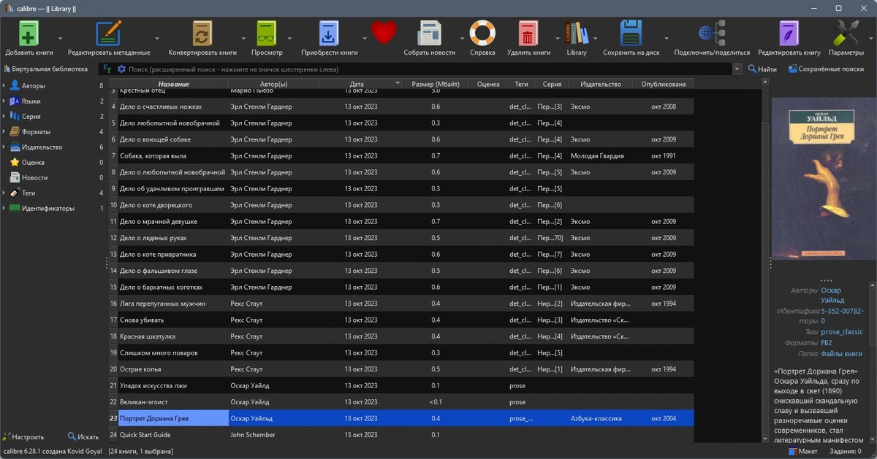This screenshot has height=459, width=877.
Task: Open Сохранённые поиски button
Action: tap(826, 69)
